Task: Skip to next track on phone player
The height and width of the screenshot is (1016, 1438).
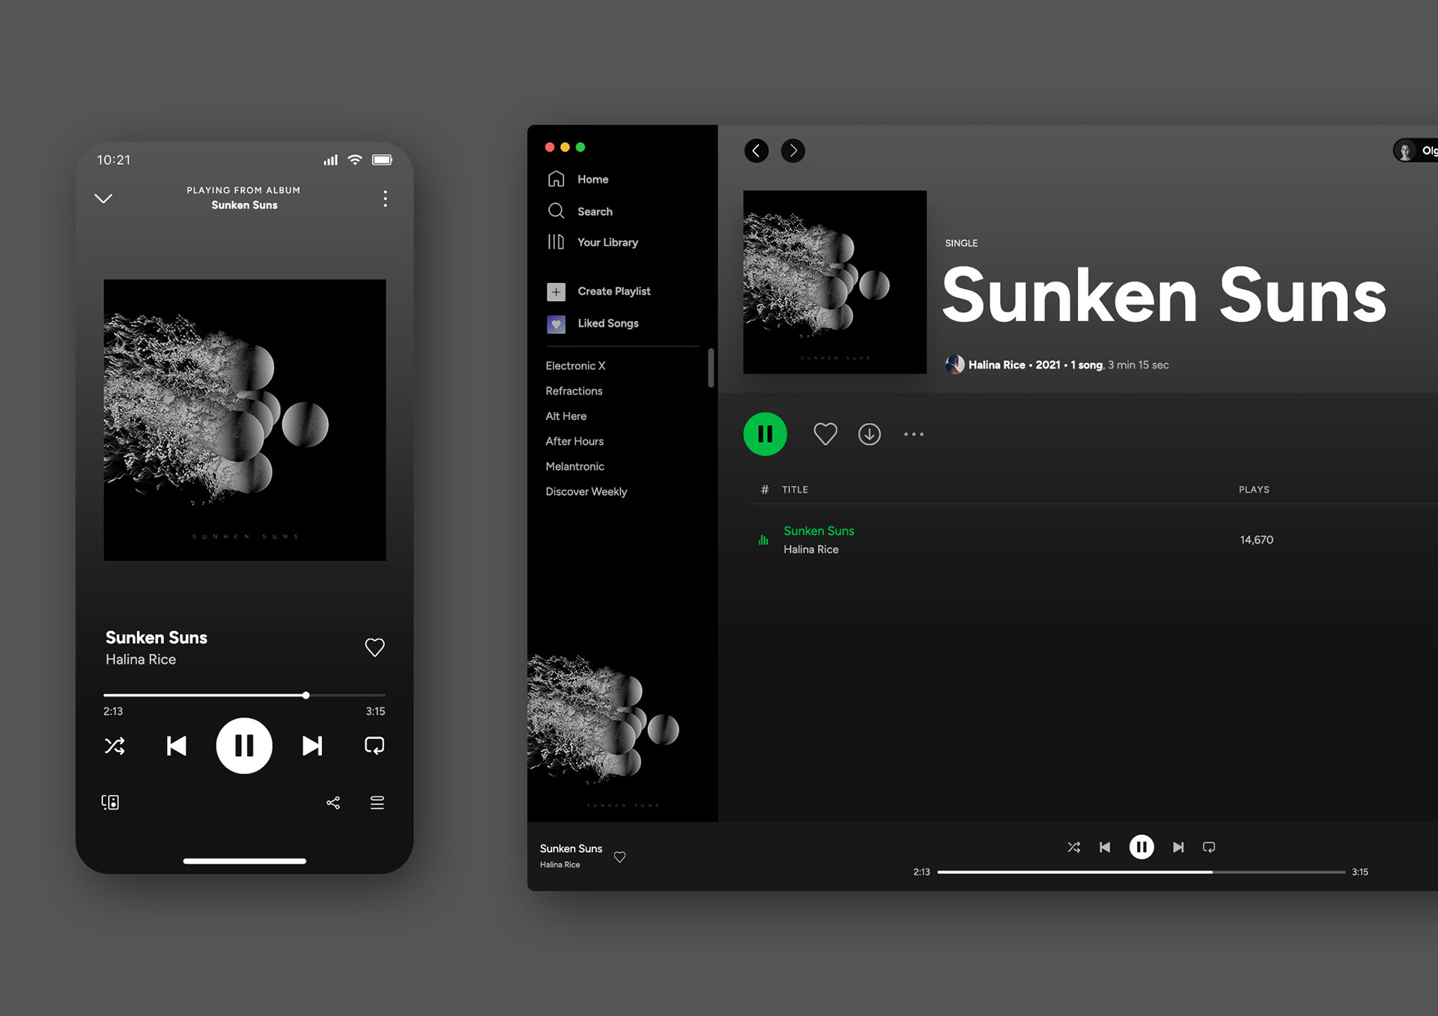Action: pyautogui.click(x=312, y=746)
